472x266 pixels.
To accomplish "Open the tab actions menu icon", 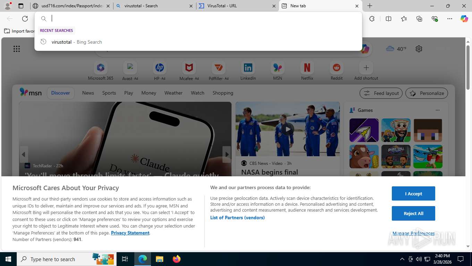I will click(21, 6).
